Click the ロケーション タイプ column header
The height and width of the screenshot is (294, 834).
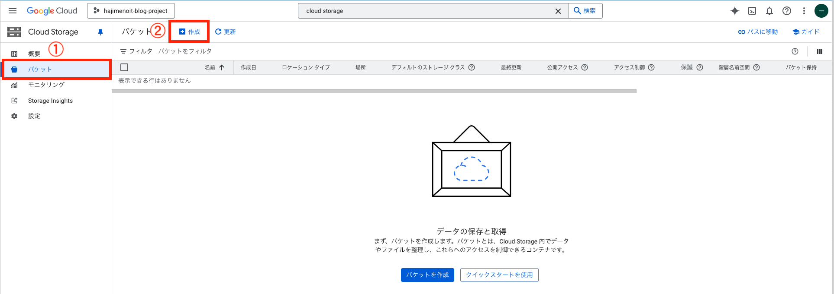click(306, 67)
